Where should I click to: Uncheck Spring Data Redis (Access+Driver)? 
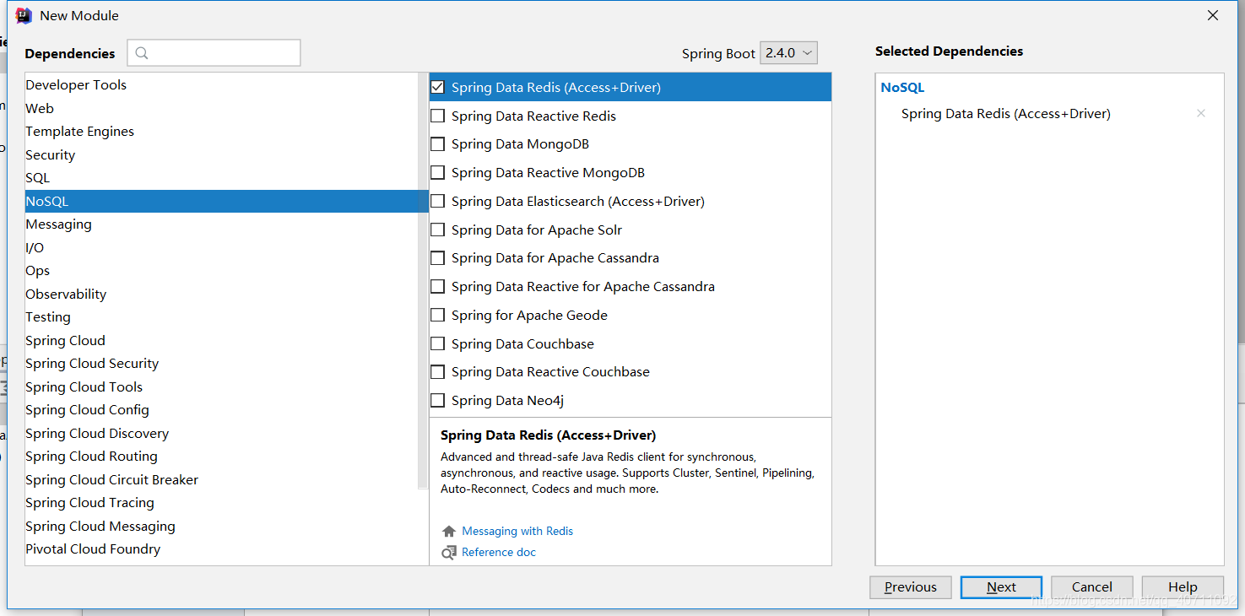[437, 87]
